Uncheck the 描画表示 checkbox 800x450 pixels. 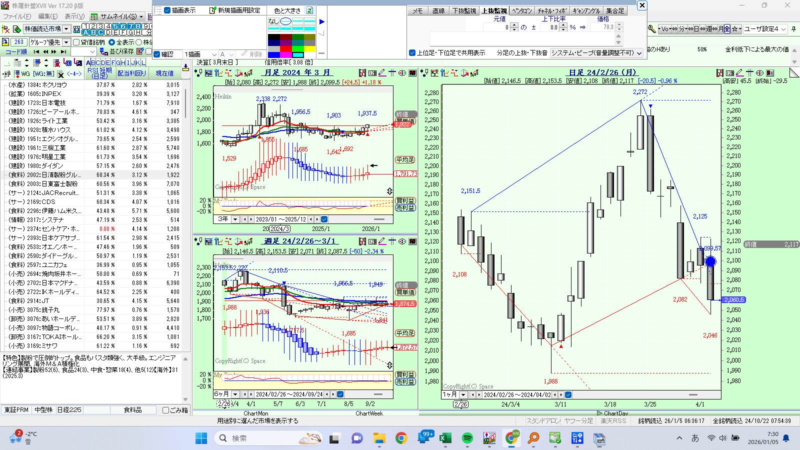[167, 10]
